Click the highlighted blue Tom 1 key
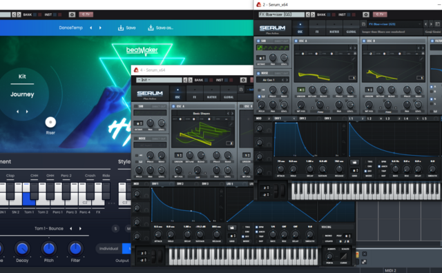The image size is (442, 273). (x=28, y=199)
